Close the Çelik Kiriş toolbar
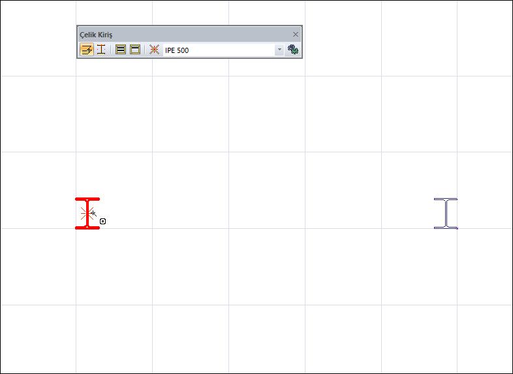 (x=296, y=35)
